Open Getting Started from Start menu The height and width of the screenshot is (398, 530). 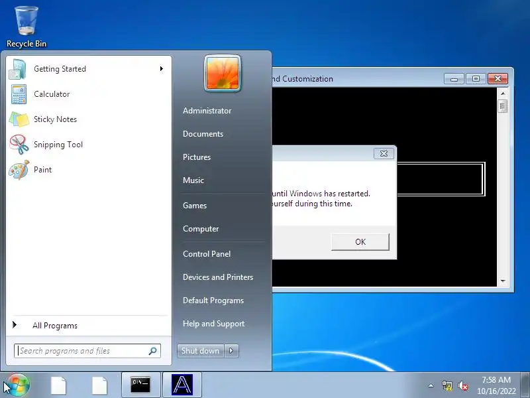click(88, 69)
